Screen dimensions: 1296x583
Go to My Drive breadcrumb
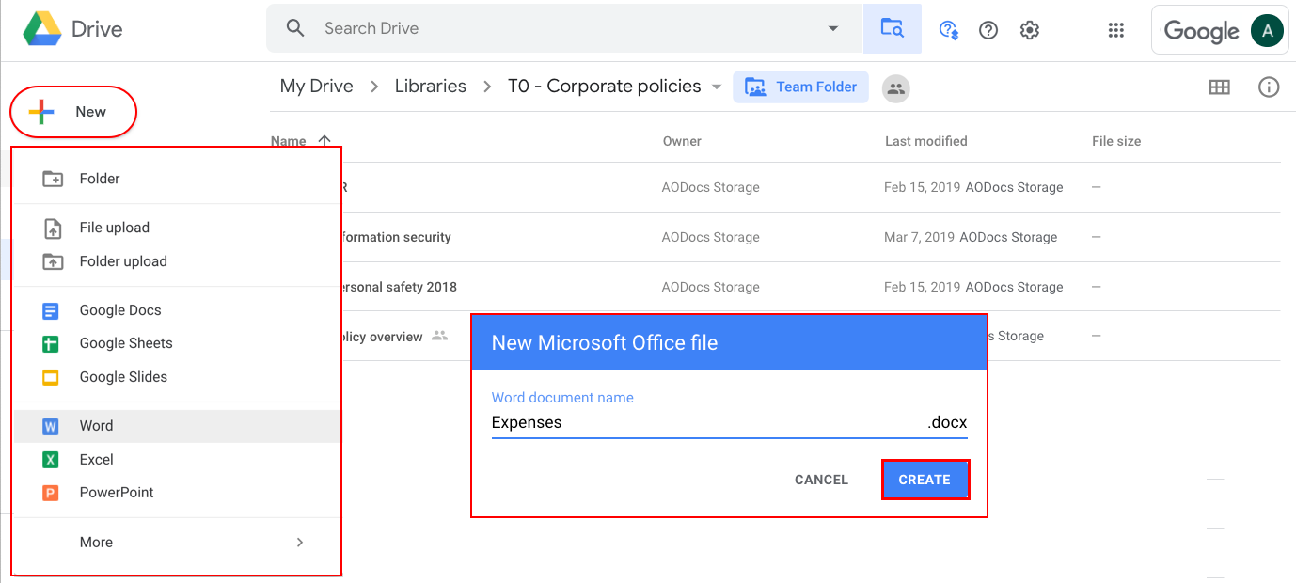point(317,87)
